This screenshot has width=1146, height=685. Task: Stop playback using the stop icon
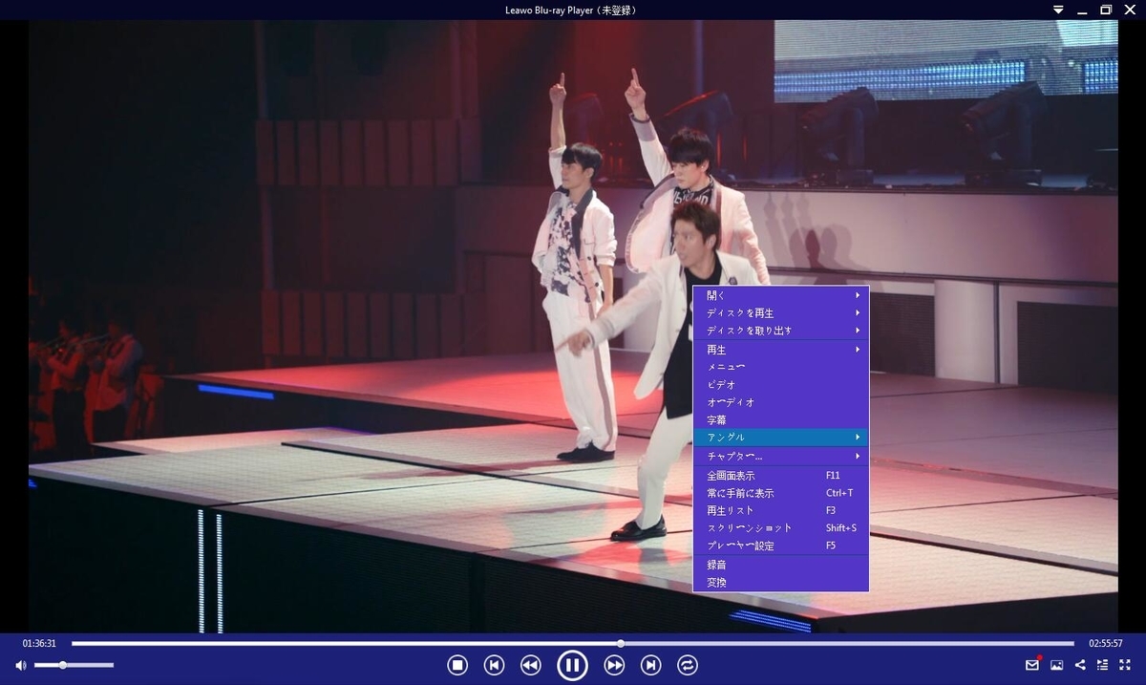click(x=457, y=665)
